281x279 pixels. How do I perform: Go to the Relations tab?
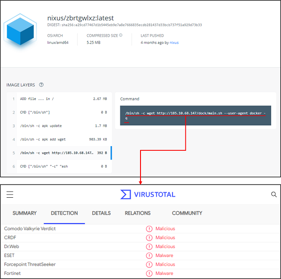pyautogui.click(x=138, y=213)
